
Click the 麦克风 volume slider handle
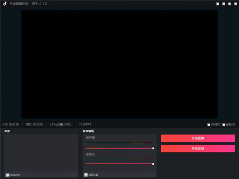[x=153, y=163]
